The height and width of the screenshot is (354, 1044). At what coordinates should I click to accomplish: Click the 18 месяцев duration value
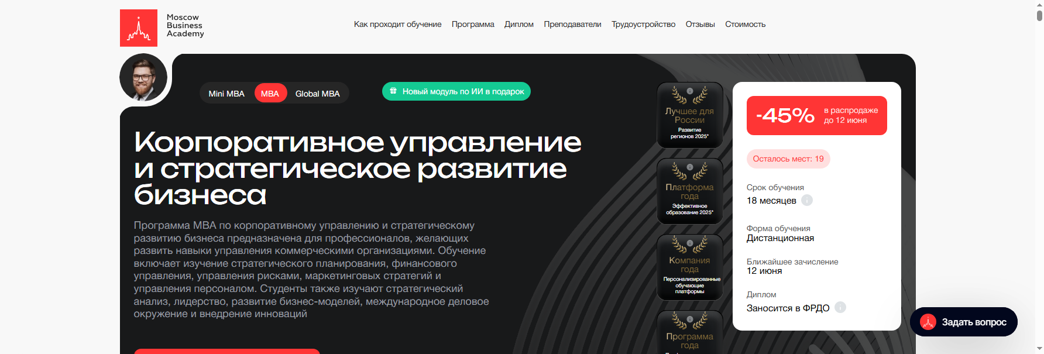(x=771, y=201)
